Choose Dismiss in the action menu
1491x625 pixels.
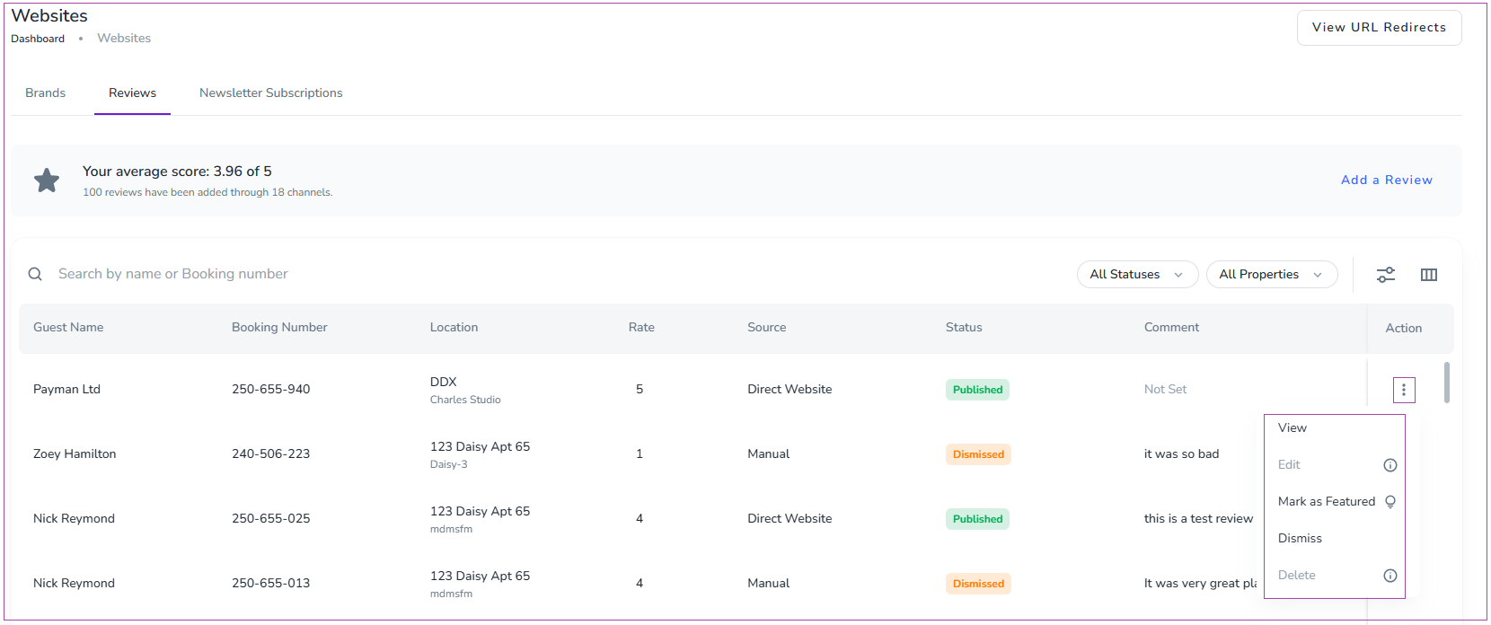pyautogui.click(x=1300, y=539)
